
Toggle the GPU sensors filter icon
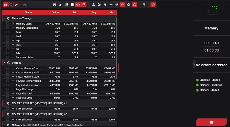pos(60,5)
